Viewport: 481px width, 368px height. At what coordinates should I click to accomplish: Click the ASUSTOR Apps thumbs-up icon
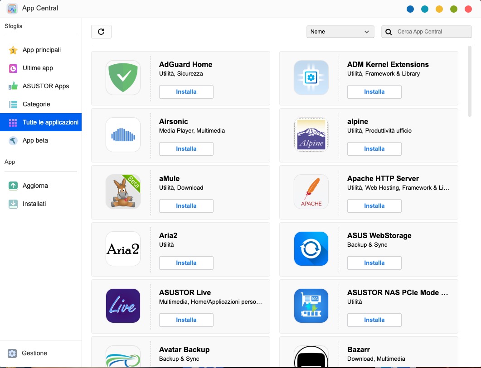coord(13,86)
